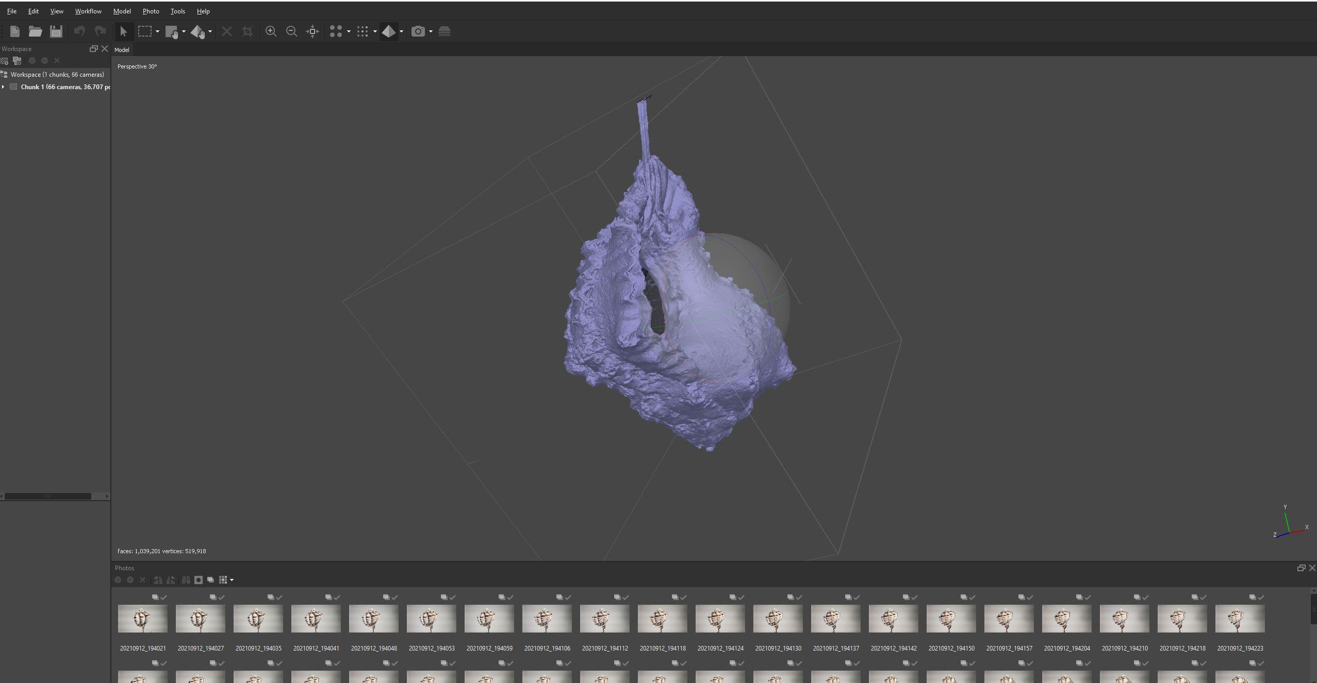Image resolution: width=1317 pixels, height=683 pixels.
Task: Zoom out with the magnifier minus icon
Action: (291, 31)
